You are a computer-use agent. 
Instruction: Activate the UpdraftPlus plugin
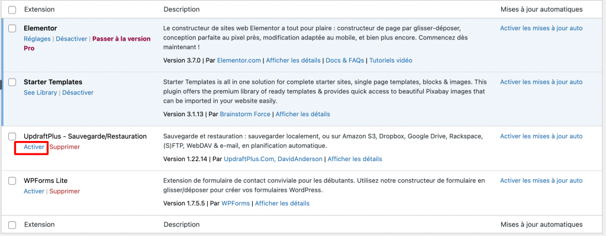[34, 147]
